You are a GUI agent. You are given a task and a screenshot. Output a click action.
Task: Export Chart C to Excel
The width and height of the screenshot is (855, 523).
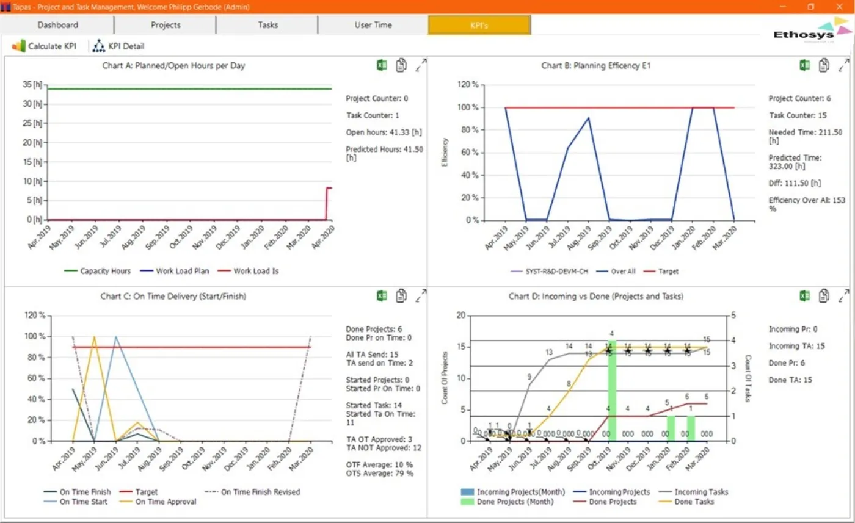(382, 296)
